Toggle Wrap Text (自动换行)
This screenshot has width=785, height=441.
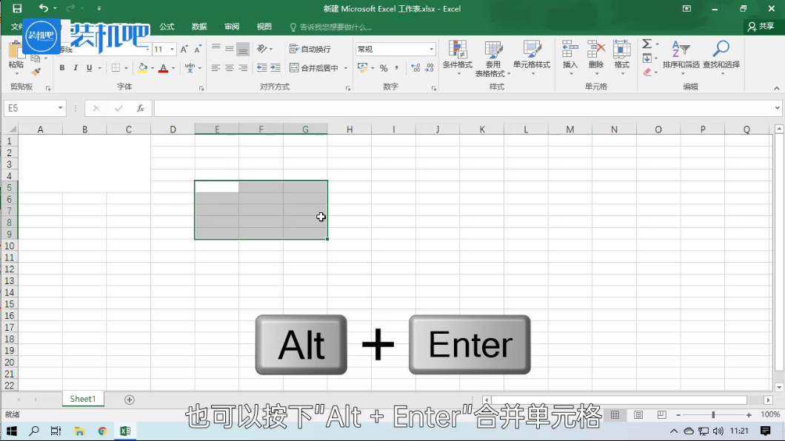310,49
